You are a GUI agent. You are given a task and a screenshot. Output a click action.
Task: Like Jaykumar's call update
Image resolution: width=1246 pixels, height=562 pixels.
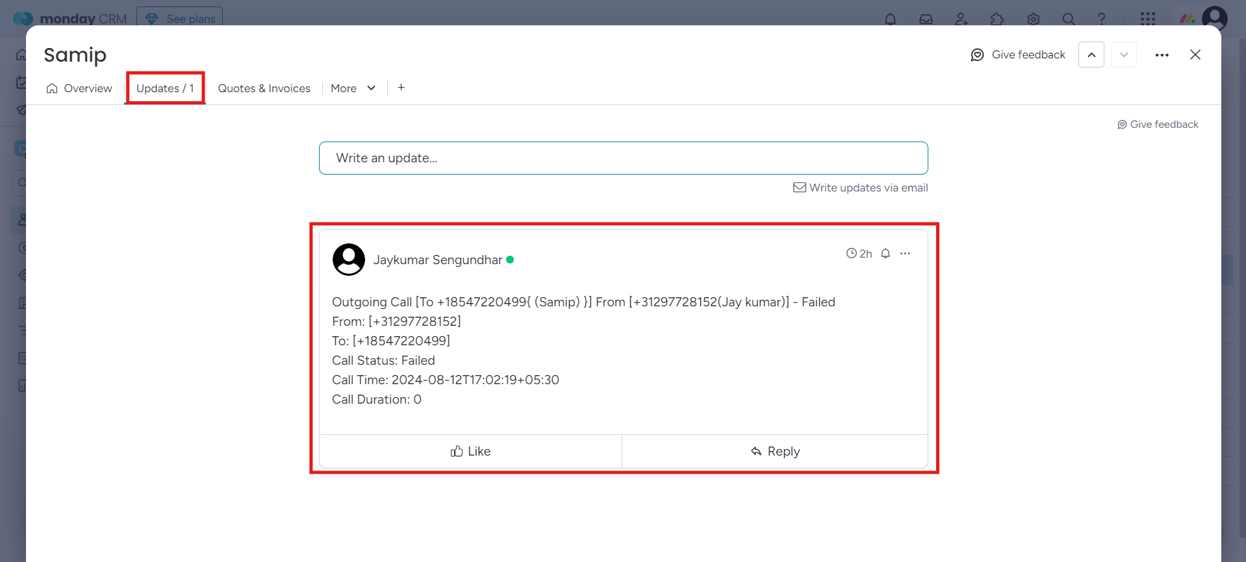click(470, 451)
